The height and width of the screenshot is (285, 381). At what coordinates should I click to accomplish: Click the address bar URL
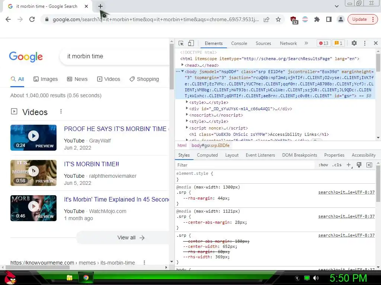(156, 19)
